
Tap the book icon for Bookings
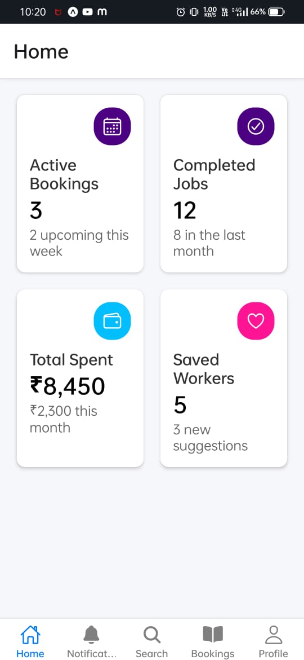tap(213, 634)
